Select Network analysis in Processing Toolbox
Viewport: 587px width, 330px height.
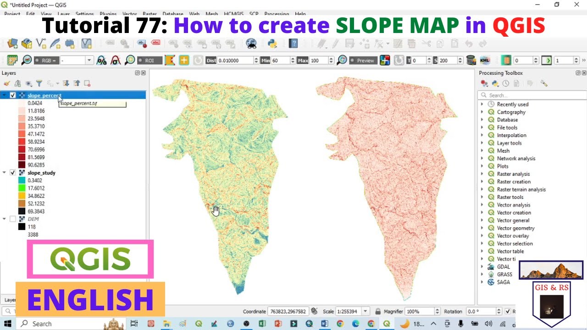tap(516, 159)
